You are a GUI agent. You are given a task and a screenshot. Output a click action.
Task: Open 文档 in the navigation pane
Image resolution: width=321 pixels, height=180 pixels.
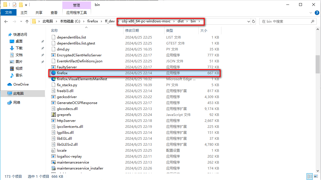(x=19, y=55)
